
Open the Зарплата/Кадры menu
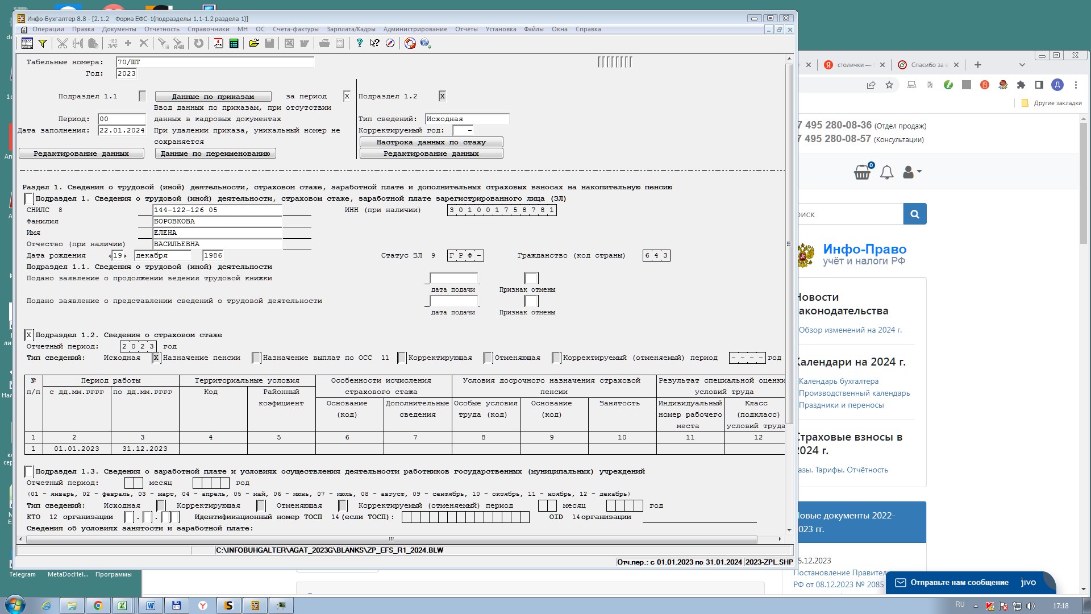point(351,29)
